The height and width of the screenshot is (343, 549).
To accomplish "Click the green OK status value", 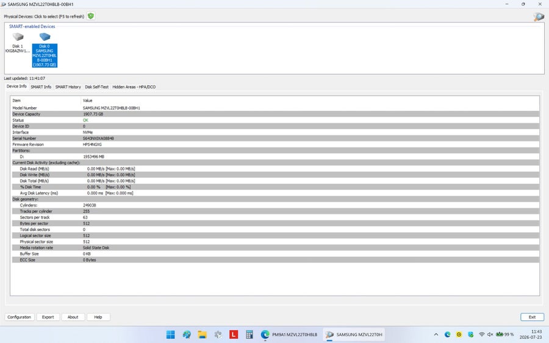I will click(x=85, y=120).
